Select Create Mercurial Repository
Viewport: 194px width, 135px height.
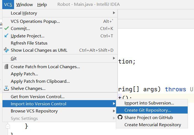pos(152,125)
